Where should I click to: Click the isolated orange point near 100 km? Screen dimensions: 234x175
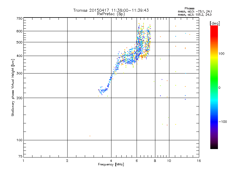point(90,136)
